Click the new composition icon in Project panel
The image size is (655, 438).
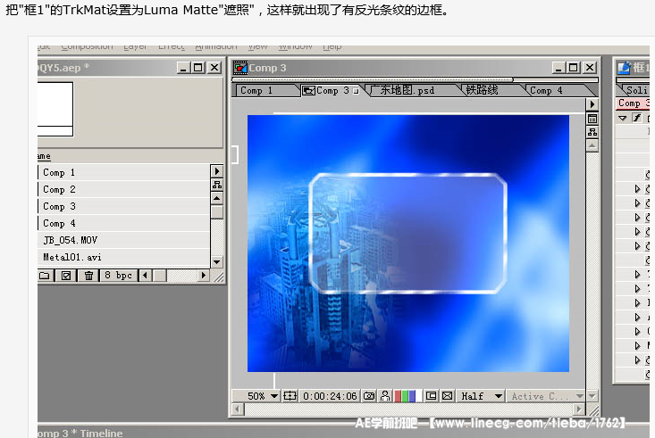coord(66,276)
